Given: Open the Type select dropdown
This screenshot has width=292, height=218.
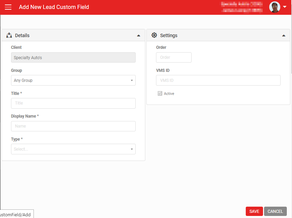Looking at the screenshot, I should (x=73, y=149).
